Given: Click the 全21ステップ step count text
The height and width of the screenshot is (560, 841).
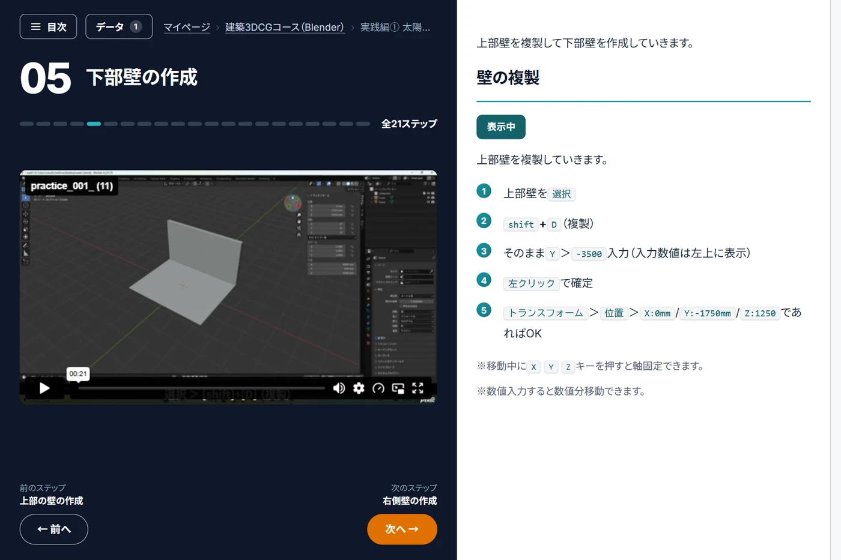Looking at the screenshot, I should click(x=409, y=124).
